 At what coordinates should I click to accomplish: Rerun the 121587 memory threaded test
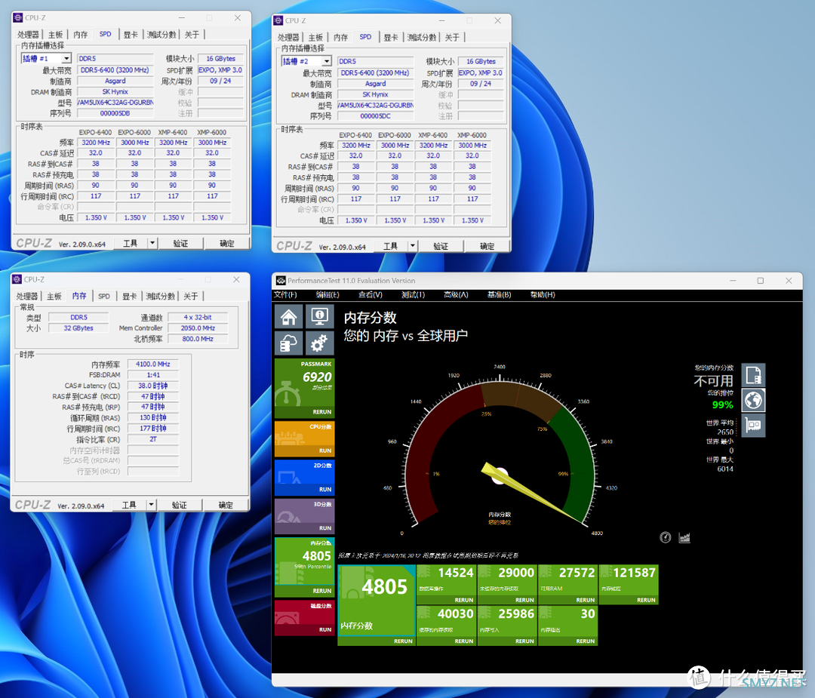point(646,600)
